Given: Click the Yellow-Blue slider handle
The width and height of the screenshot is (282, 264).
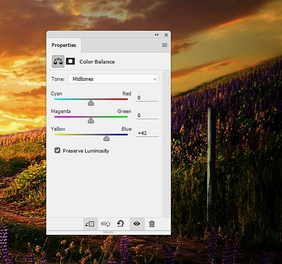Looking at the screenshot, I should click(106, 139).
